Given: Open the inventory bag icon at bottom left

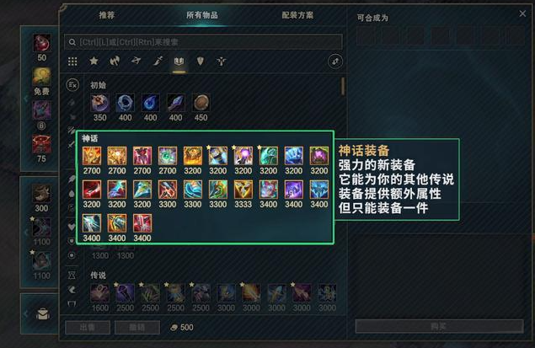Looking at the screenshot, I should [x=43, y=313].
